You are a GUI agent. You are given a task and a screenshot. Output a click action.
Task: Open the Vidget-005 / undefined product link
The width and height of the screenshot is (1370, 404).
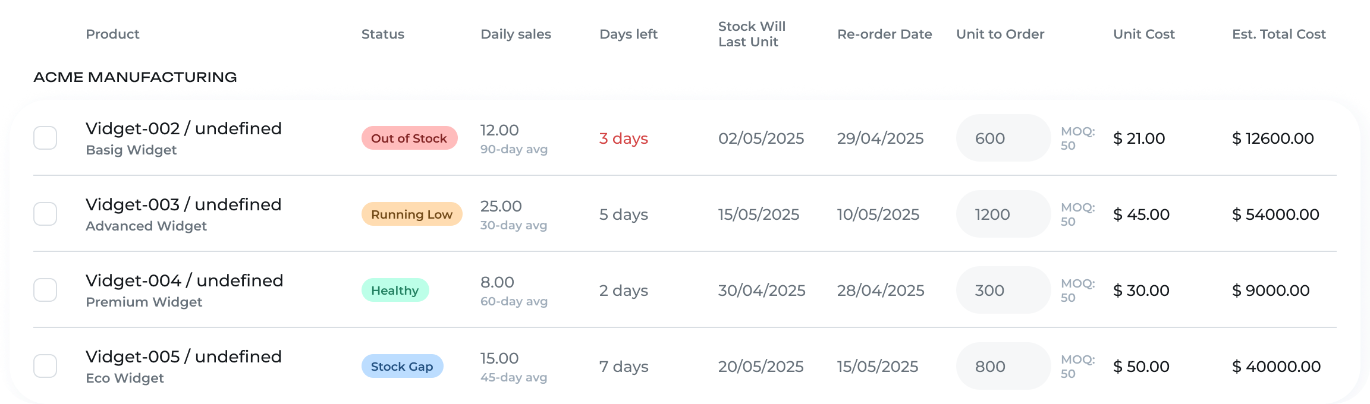(184, 356)
